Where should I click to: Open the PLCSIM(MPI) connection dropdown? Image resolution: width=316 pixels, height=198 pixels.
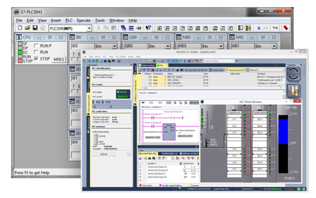pyautogui.click(x=89, y=28)
